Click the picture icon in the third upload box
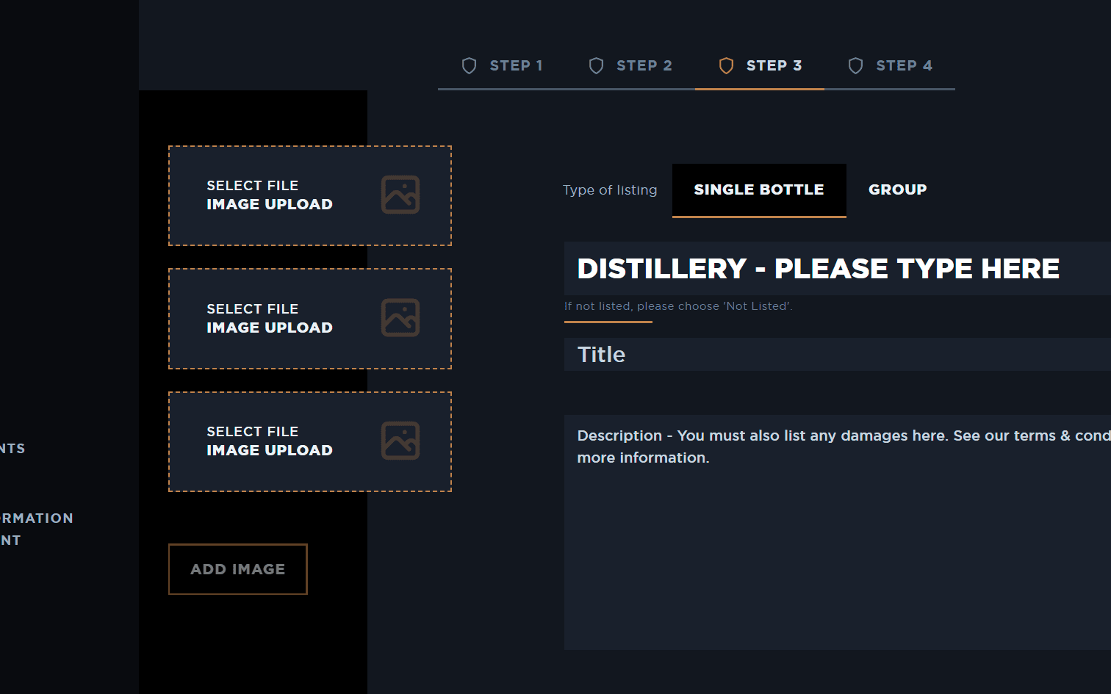This screenshot has height=694, width=1111. pos(400,441)
